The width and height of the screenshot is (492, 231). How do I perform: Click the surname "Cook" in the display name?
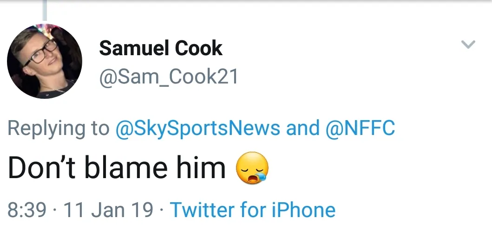tap(199, 48)
